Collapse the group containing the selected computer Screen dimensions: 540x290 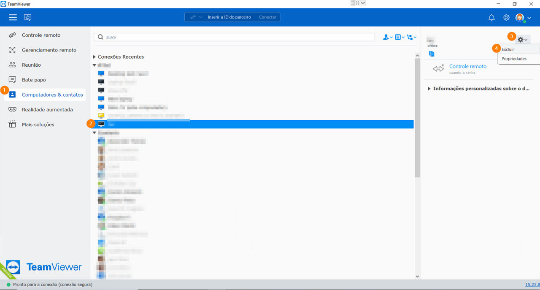(94, 65)
